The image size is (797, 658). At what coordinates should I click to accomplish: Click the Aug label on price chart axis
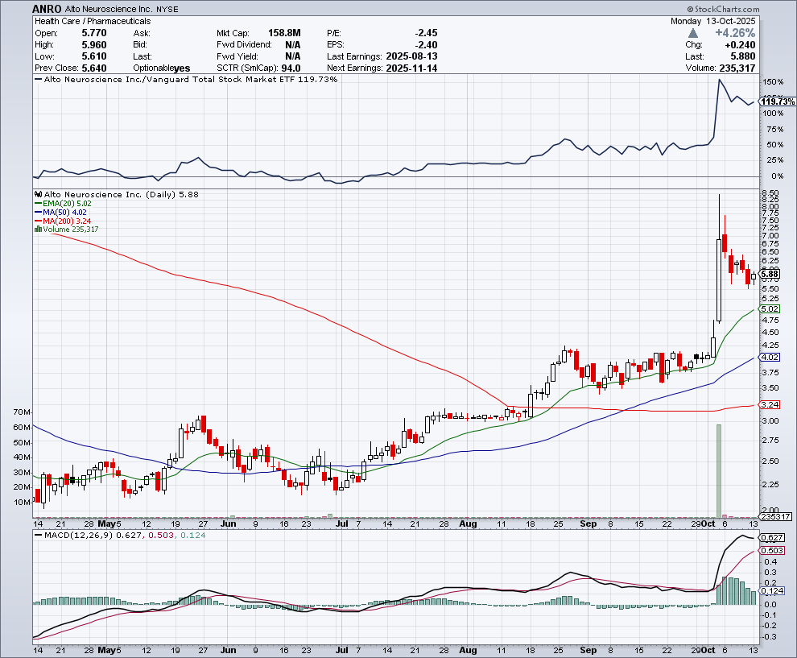[x=468, y=524]
